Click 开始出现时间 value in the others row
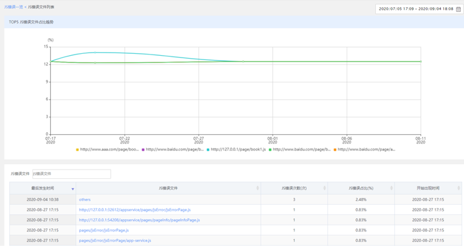The image size is (464, 247). (x=428, y=199)
